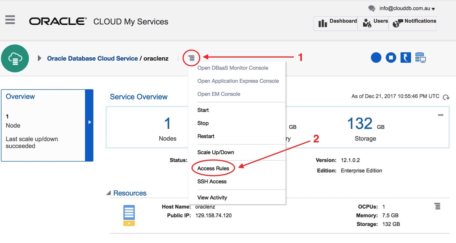Click the restart service arrow icon
Screen dimensions: 456x243
coord(405,58)
